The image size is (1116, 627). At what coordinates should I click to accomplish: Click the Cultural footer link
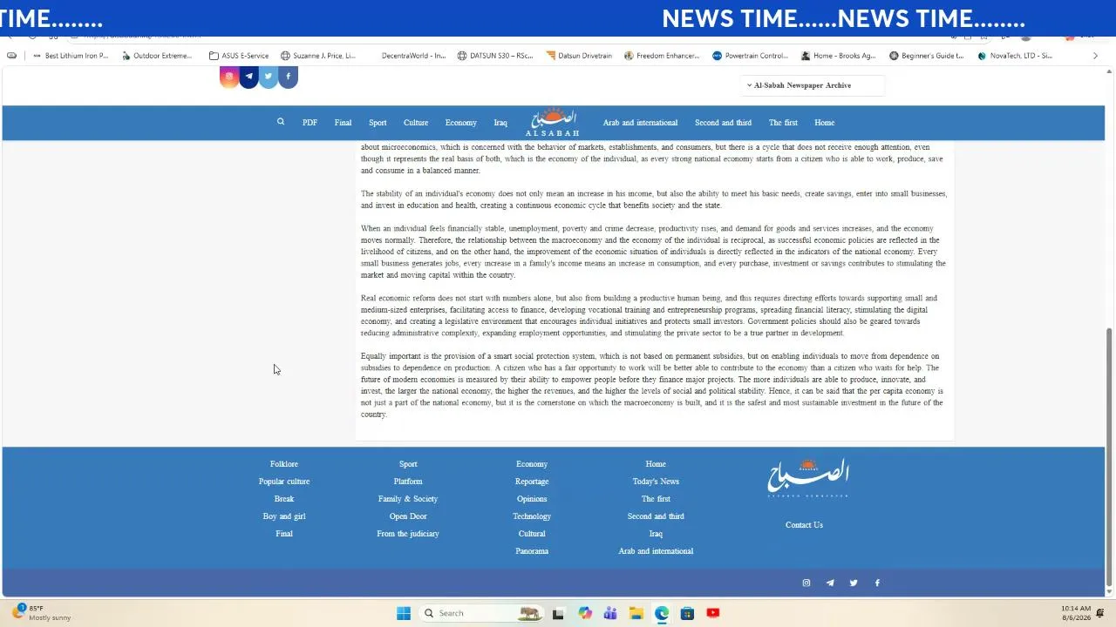532,534
